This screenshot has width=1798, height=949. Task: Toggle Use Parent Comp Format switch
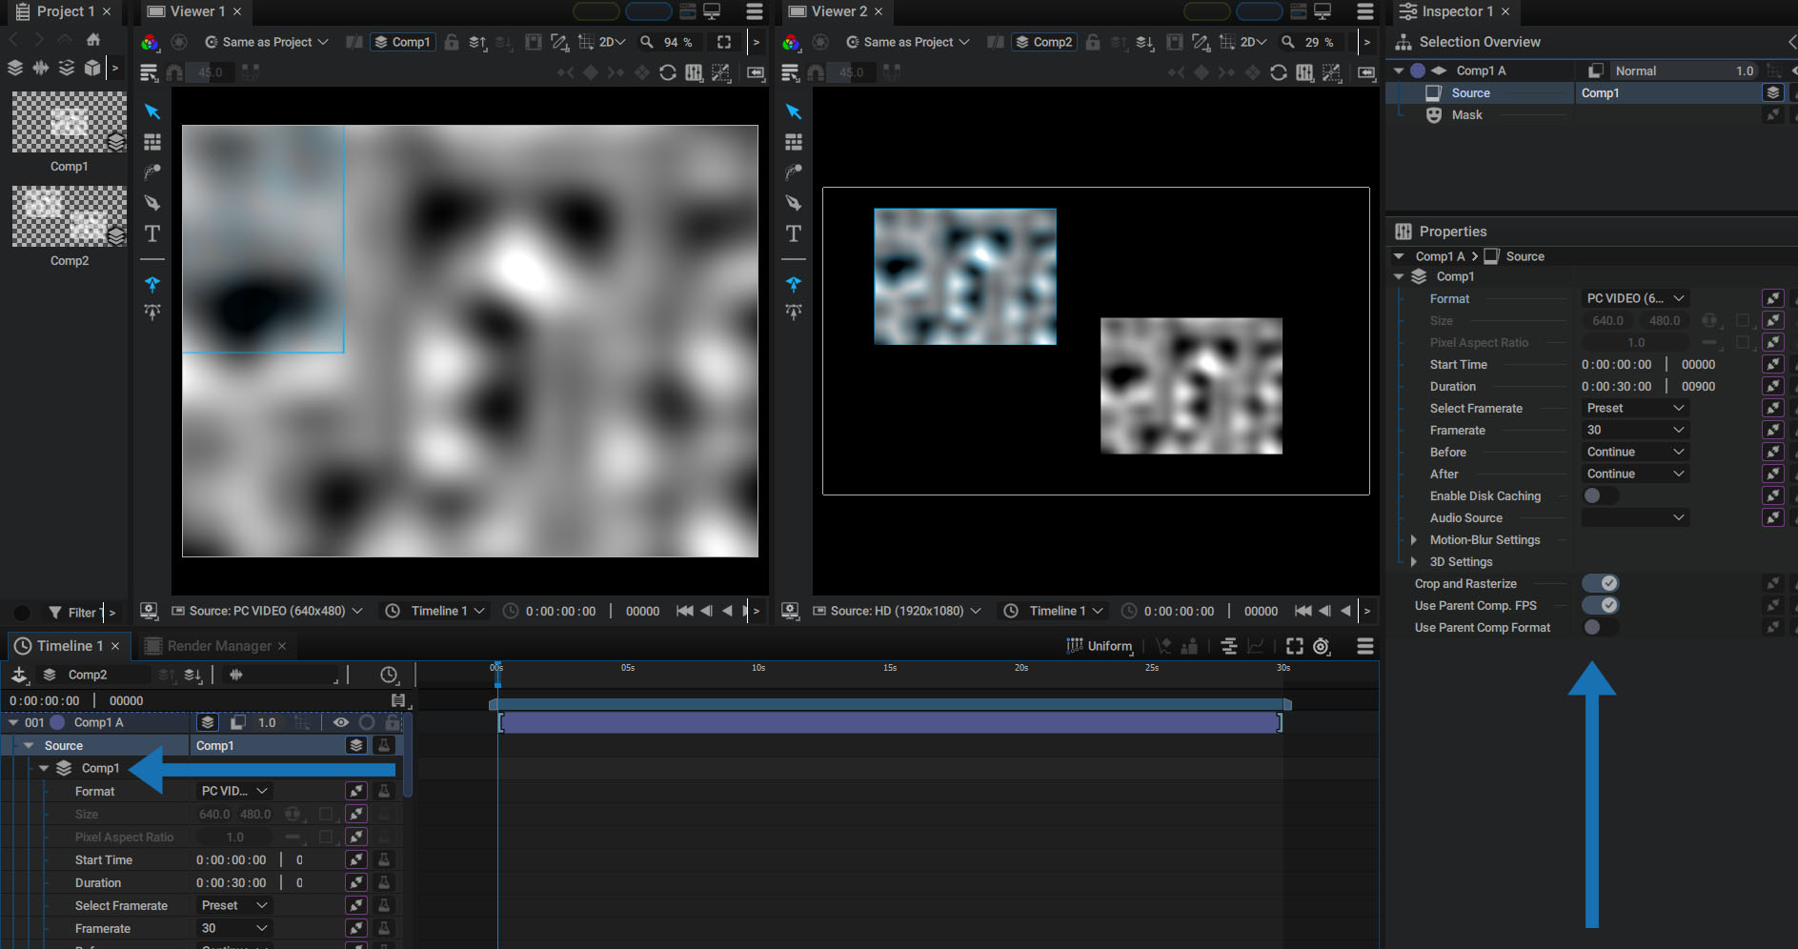pyautogui.click(x=1601, y=627)
